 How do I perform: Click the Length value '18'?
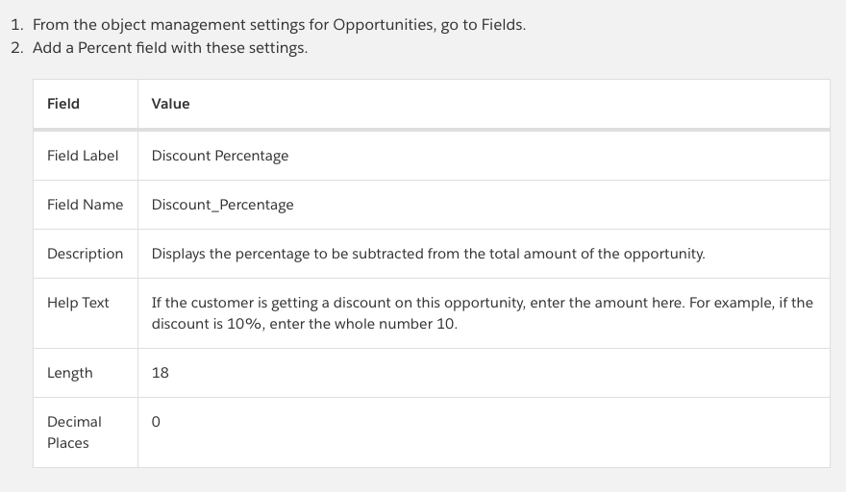(x=161, y=373)
